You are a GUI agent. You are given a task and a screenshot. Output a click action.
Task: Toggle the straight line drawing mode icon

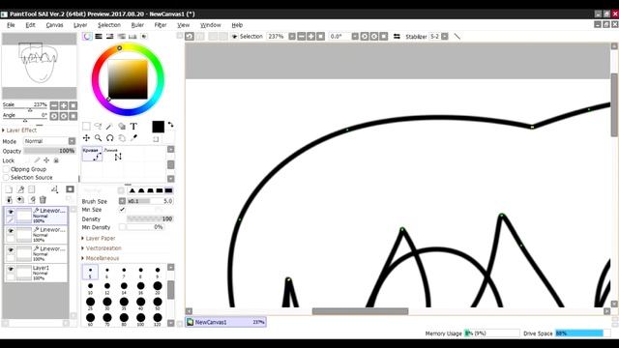pyautogui.click(x=457, y=37)
